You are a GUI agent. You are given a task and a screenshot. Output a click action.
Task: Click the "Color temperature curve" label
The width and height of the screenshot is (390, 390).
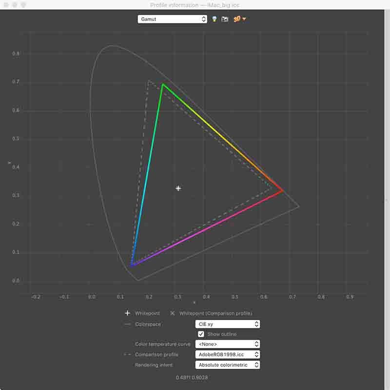click(x=163, y=344)
